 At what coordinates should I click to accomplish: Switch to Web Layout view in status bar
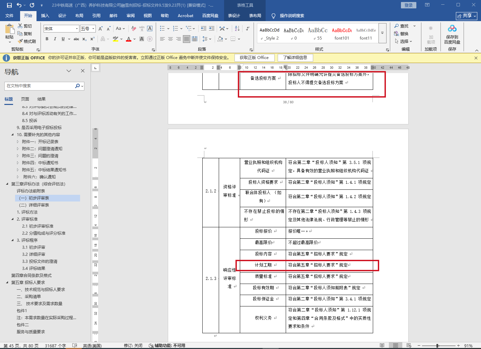(x=409, y=345)
